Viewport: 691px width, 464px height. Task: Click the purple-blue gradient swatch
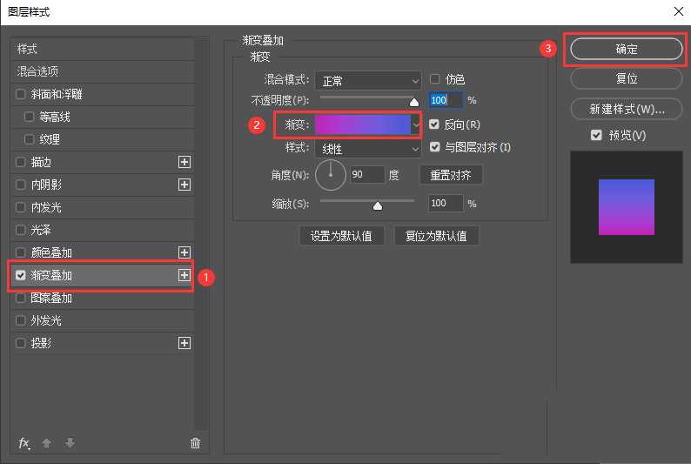(x=363, y=124)
